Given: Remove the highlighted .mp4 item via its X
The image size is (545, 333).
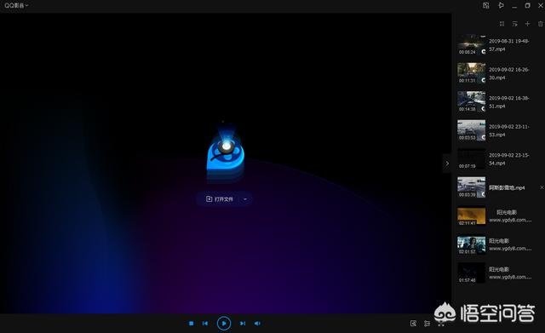Looking at the screenshot, I should click(542, 187).
